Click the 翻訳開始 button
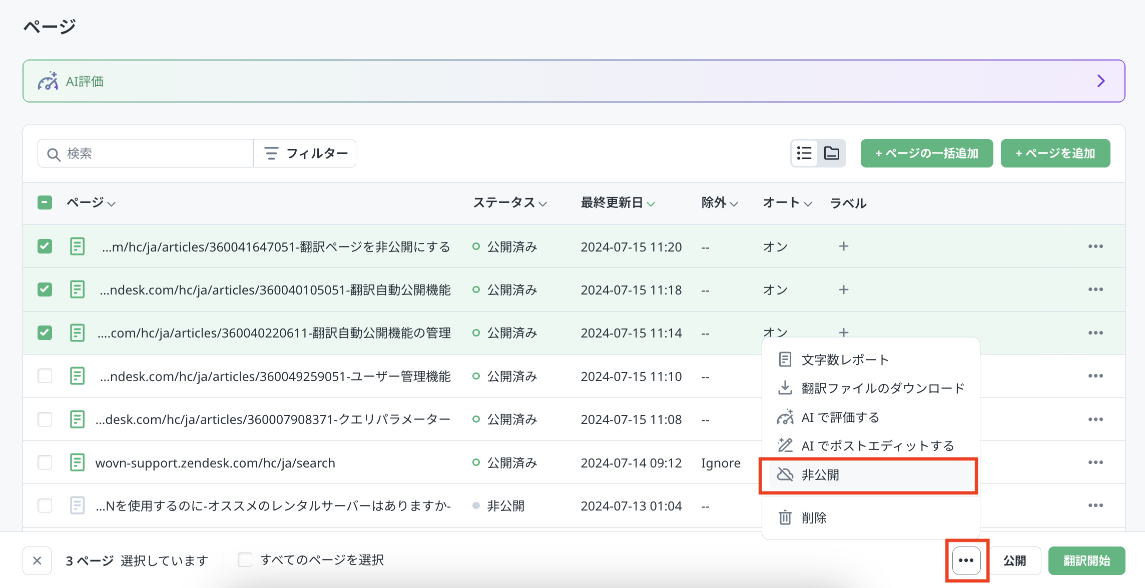 pyautogui.click(x=1086, y=560)
